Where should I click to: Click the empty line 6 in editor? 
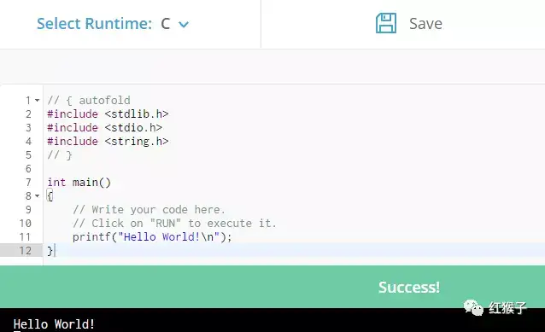[x=294, y=169]
